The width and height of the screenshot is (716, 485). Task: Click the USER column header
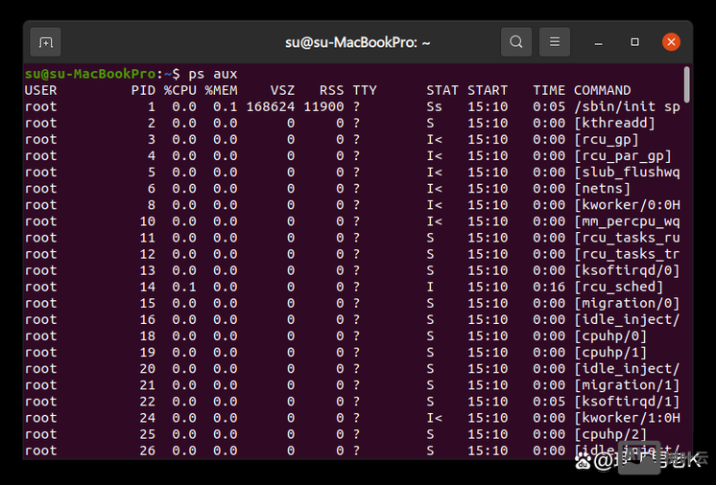[40, 90]
